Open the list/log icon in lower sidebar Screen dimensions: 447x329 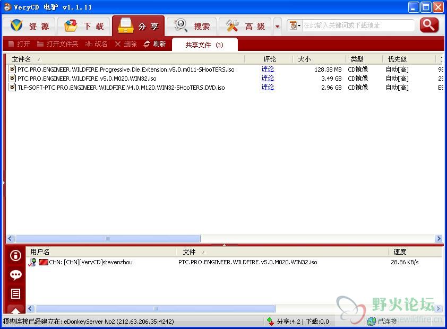coord(16,293)
